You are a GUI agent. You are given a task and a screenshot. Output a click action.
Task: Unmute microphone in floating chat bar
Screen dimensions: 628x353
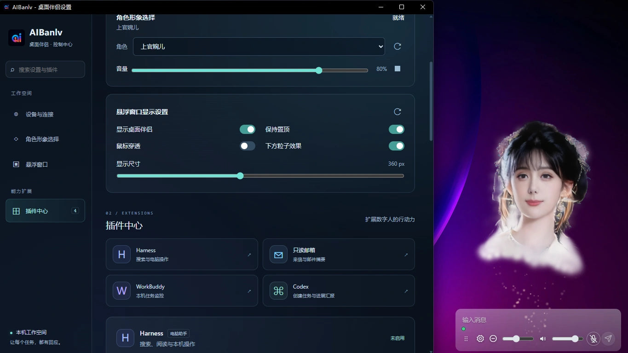(593, 338)
